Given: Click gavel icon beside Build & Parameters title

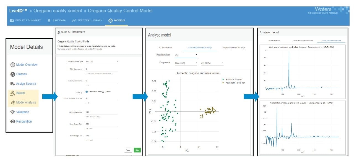Looking at the screenshot, I should click(59, 32).
